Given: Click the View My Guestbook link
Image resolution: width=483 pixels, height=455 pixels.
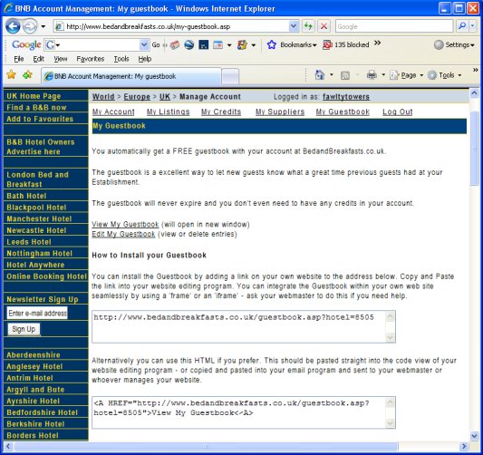Looking at the screenshot, I should click(x=125, y=224).
